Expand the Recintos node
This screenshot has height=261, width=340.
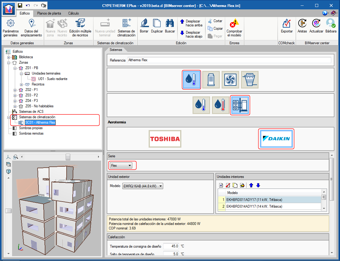(x=21, y=85)
